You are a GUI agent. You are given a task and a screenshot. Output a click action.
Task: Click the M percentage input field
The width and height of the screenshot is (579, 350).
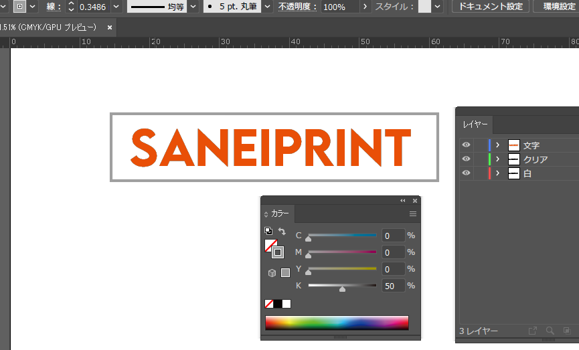pyautogui.click(x=394, y=252)
